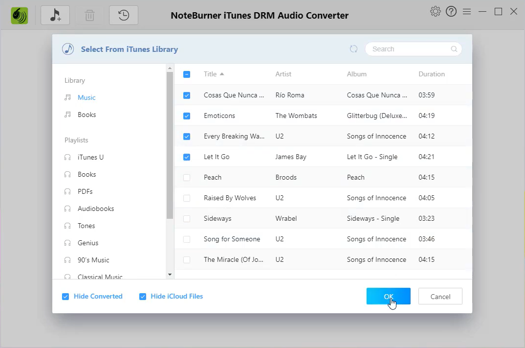Image resolution: width=525 pixels, height=348 pixels.
Task: Focus the Search input field
Action: [x=408, y=49]
